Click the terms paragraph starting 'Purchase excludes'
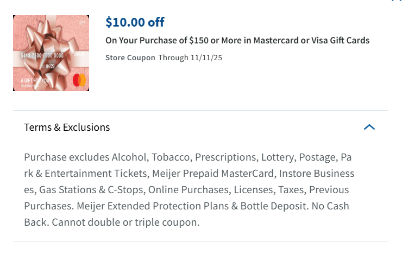Viewport: 402px width, 255px height. (x=189, y=157)
